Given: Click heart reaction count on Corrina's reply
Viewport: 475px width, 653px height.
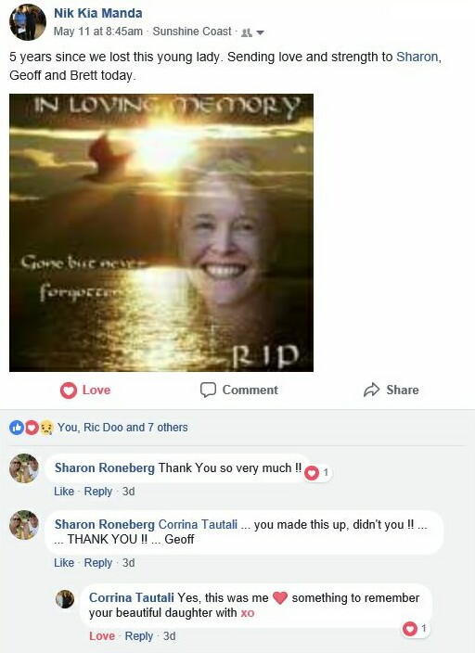Looking at the screenshot, I should coord(416,629).
